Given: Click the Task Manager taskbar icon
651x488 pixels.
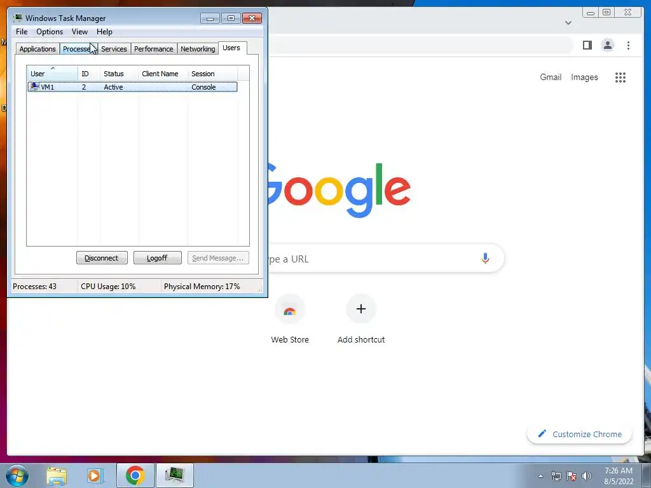Looking at the screenshot, I should coord(175,475).
